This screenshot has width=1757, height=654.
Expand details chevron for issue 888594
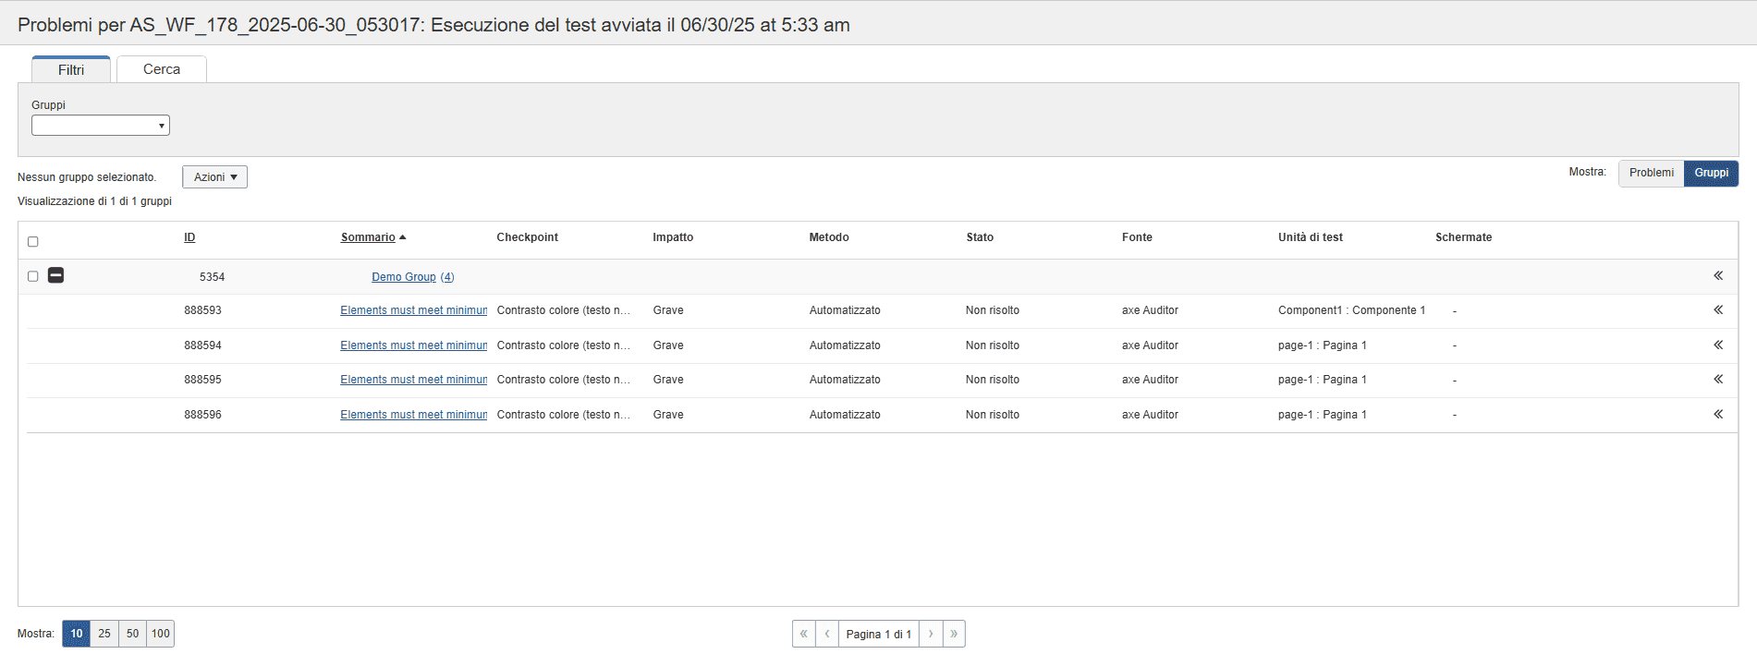(1718, 345)
